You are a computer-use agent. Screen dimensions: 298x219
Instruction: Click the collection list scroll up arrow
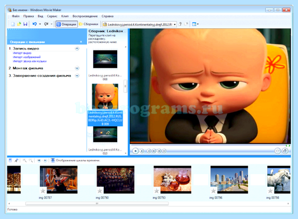pyautogui.click(x=126, y=47)
